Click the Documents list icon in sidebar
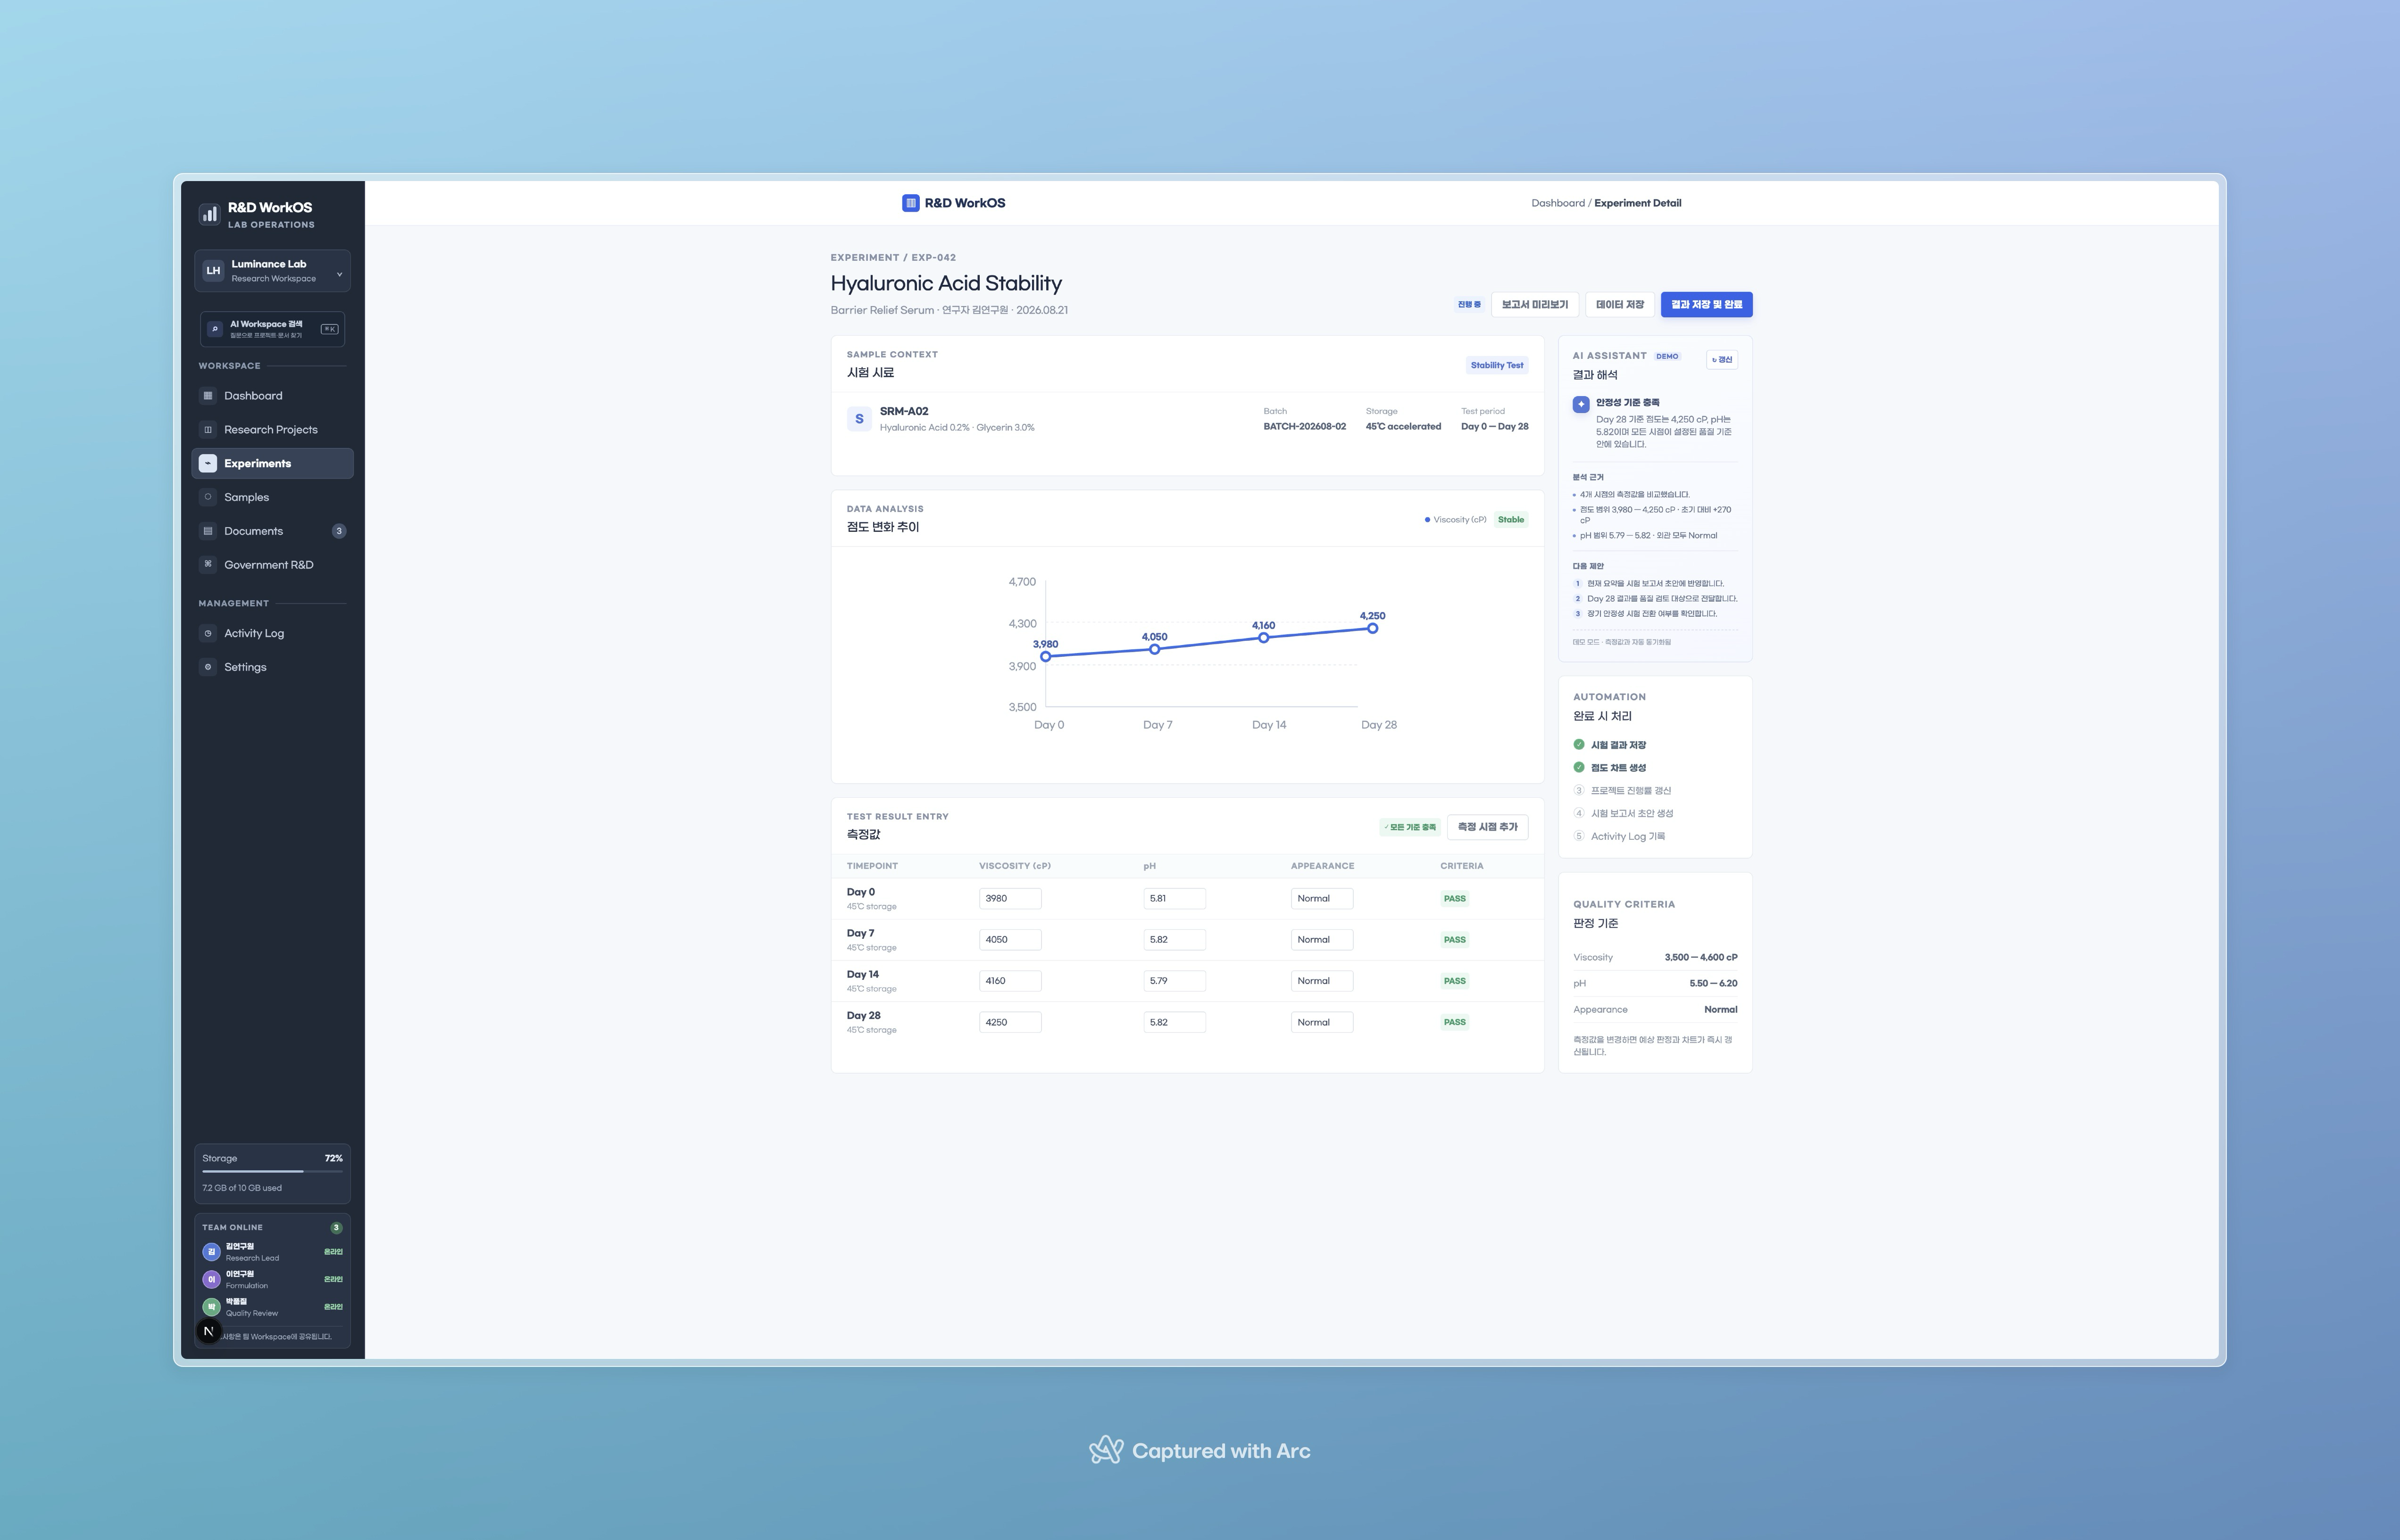 tap(208, 531)
